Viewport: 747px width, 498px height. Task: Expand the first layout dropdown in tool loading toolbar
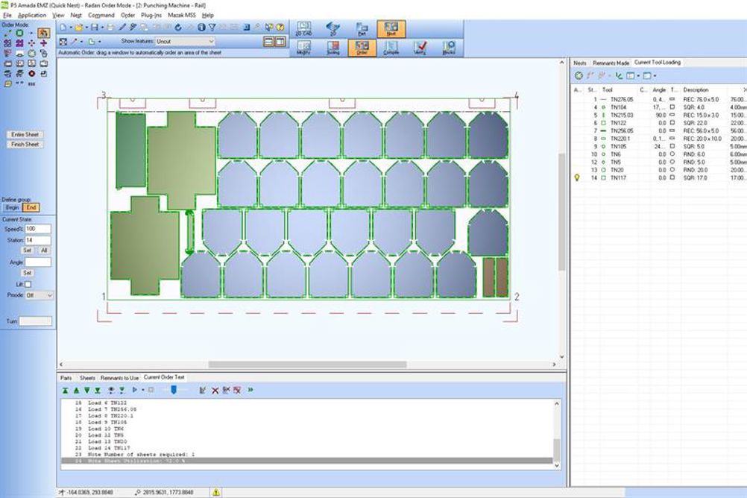[638, 76]
